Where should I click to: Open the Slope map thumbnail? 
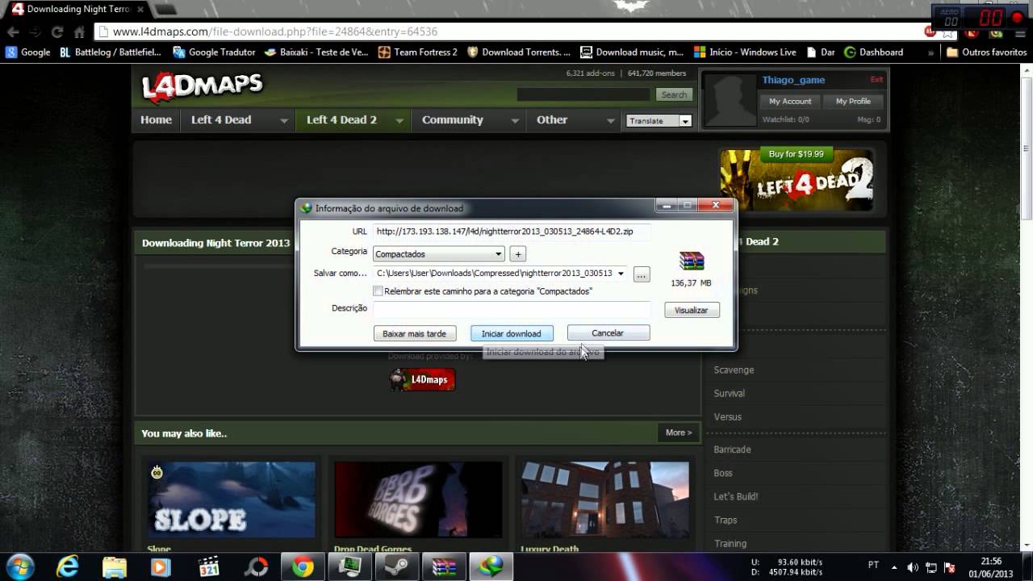(232, 499)
